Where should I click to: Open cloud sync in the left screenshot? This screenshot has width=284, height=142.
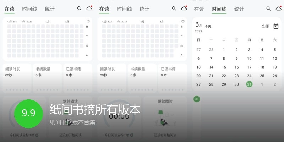(89, 8)
